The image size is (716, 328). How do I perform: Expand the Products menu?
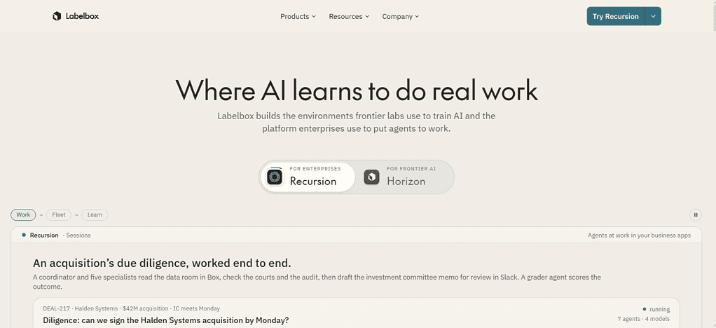tap(298, 16)
